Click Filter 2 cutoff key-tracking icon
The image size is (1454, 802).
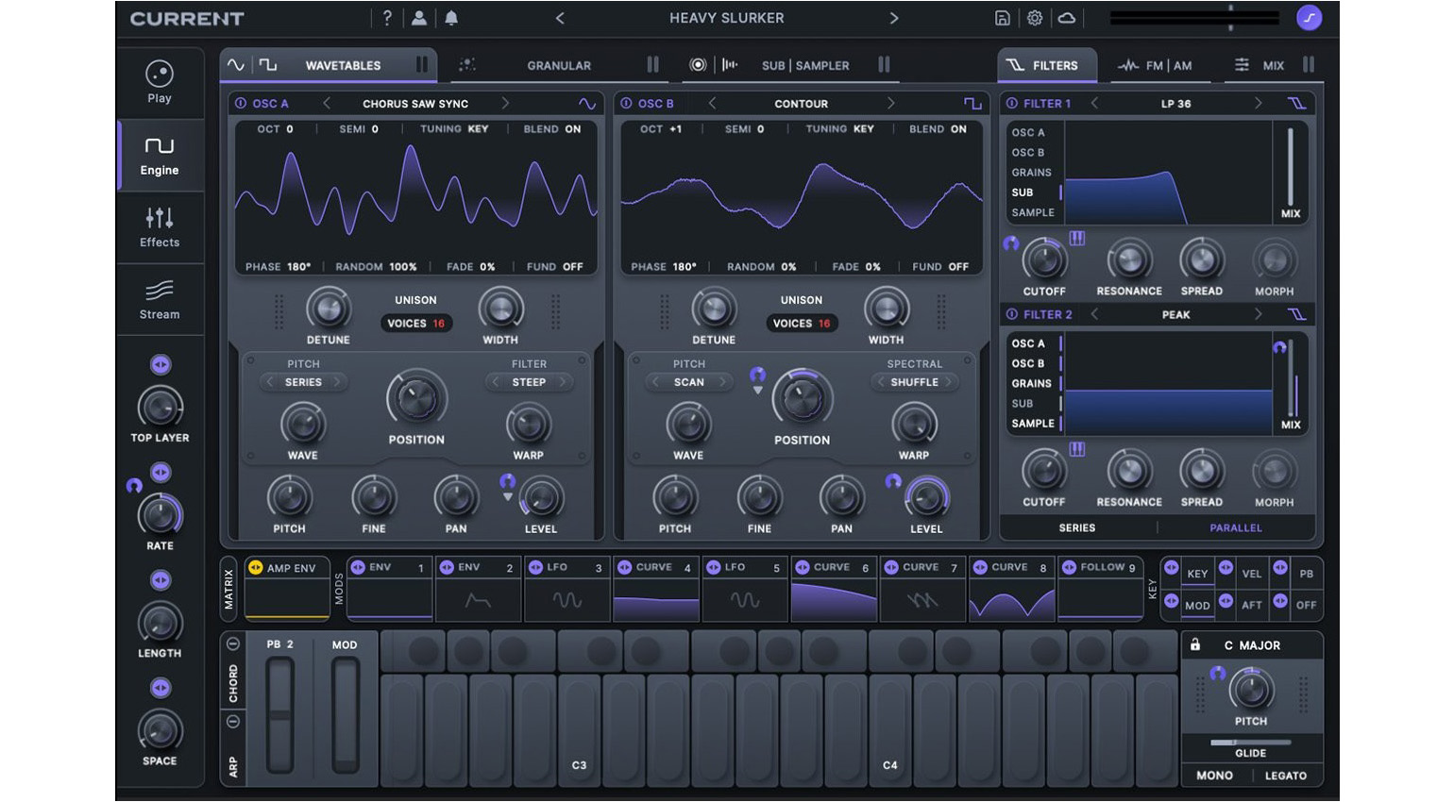1077,449
